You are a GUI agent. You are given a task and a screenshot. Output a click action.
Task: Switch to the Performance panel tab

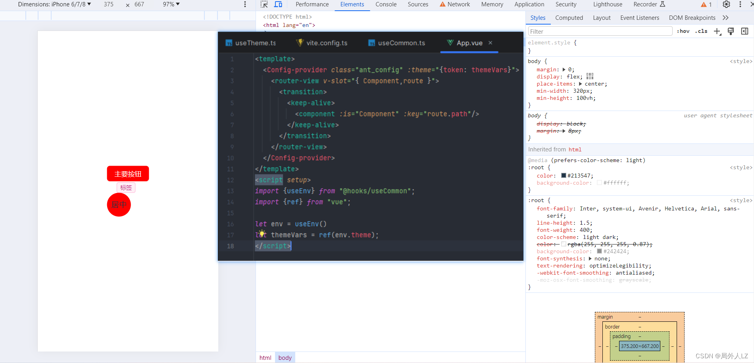312,4
